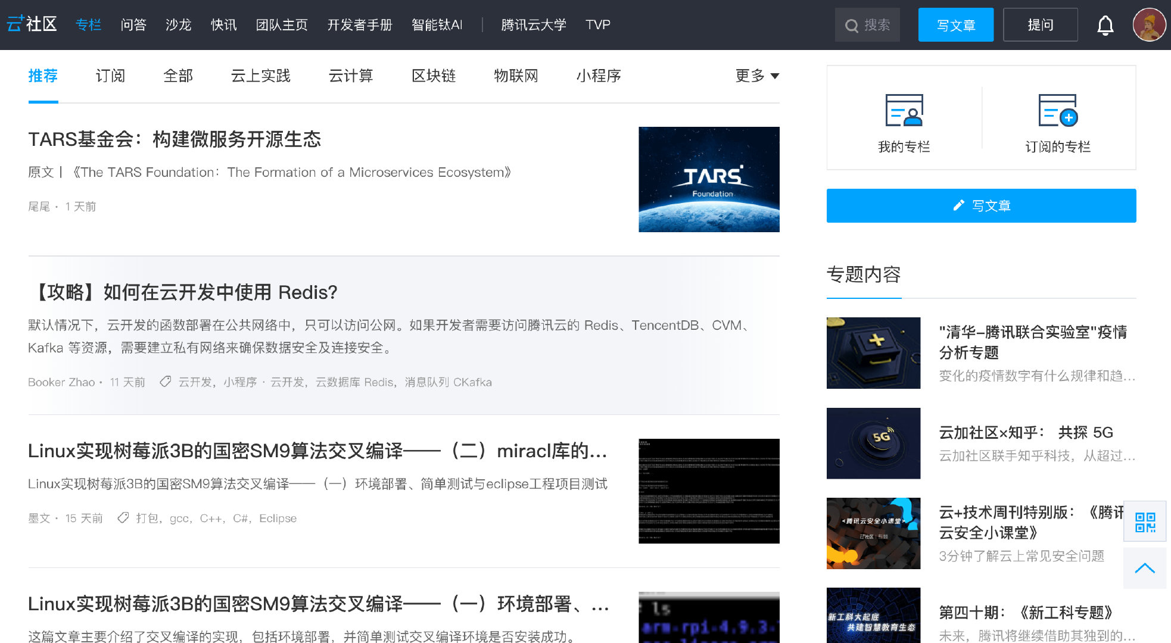This screenshot has width=1171, height=643.
Task: Click the 我的专栏 column icon
Action: coord(904,110)
